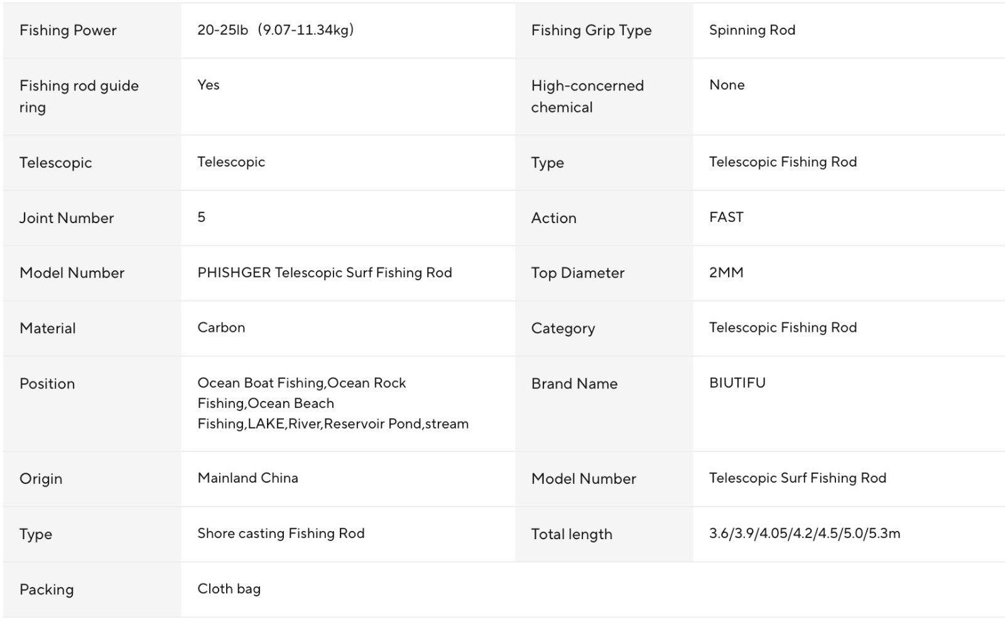Click the Fishing Grip Type label
The width and height of the screenshot is (1005, 624).
pos(591,30)
